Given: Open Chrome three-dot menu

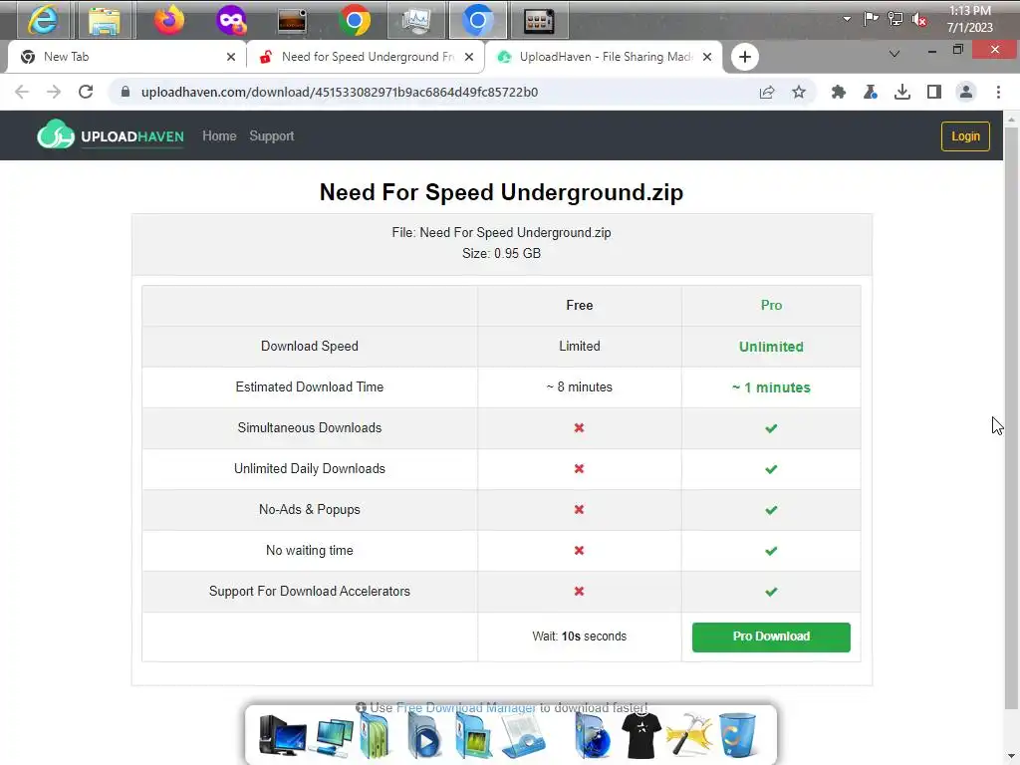Looking at the screenshot, I should click(x=998, y=92).
